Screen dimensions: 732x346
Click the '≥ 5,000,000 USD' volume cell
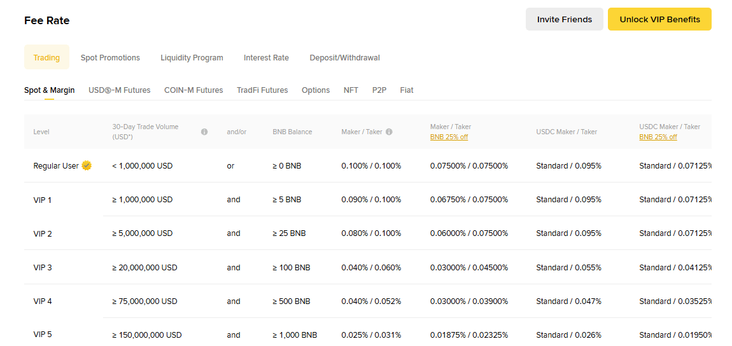[143, 233]
